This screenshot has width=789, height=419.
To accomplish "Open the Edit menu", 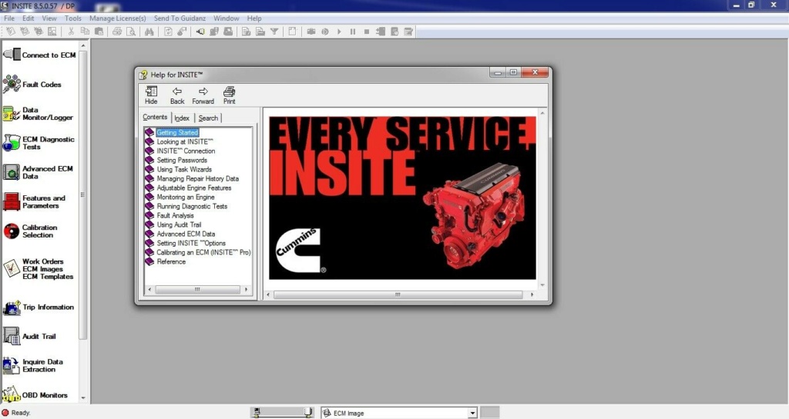I will (x=29, y=18).
